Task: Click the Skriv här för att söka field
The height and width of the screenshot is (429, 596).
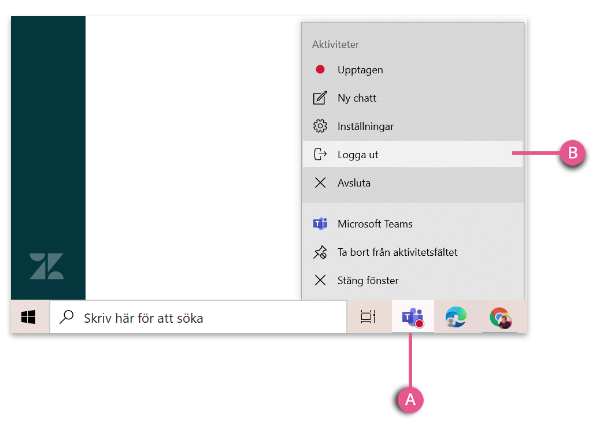Action: 198,317
